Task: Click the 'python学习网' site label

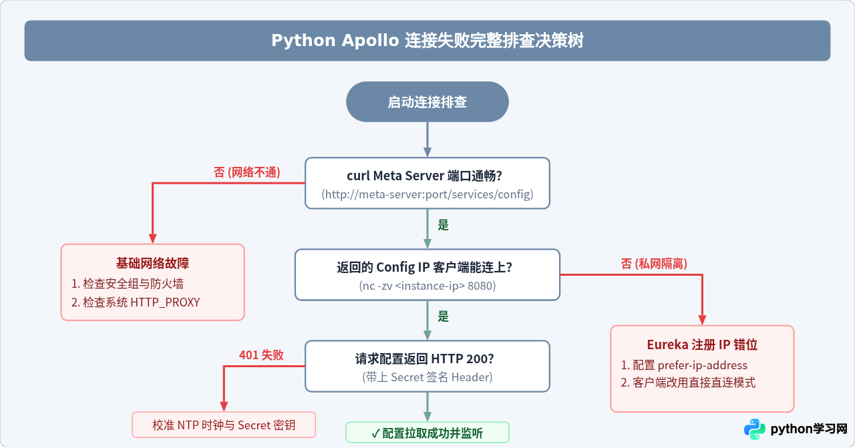Action: click(x=809, y=429)
